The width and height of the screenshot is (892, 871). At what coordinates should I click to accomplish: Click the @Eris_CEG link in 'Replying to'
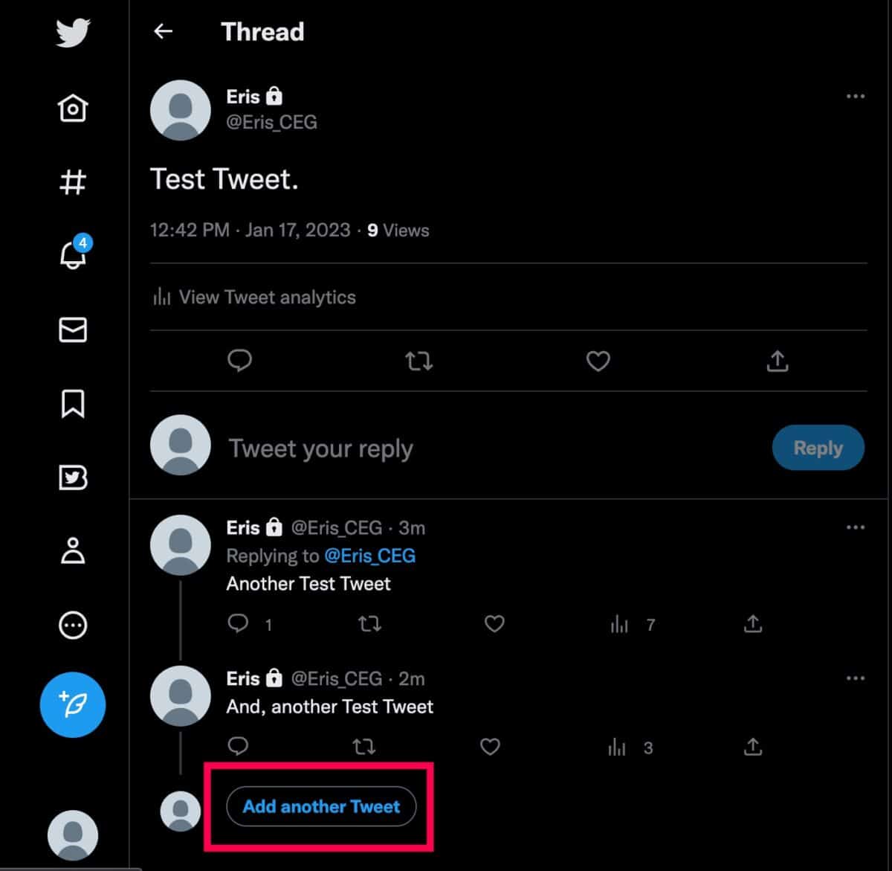(370, 556)
